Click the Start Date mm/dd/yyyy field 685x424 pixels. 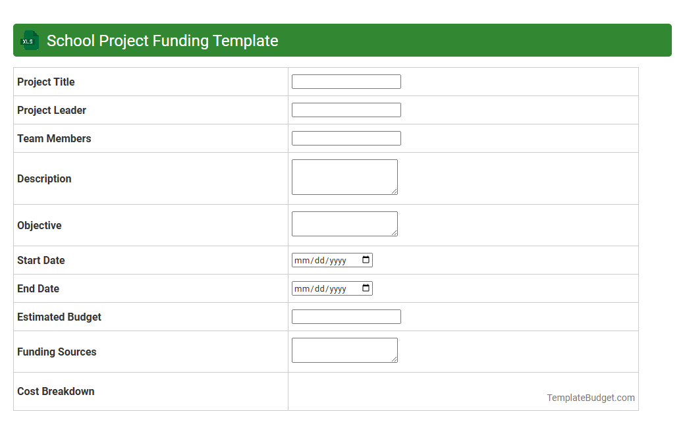(323, 259)
